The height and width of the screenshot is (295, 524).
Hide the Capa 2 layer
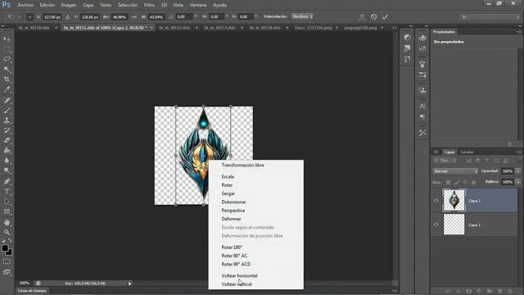click(436, 200)
